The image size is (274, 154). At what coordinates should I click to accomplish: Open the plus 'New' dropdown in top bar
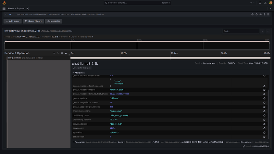(252, 3)
